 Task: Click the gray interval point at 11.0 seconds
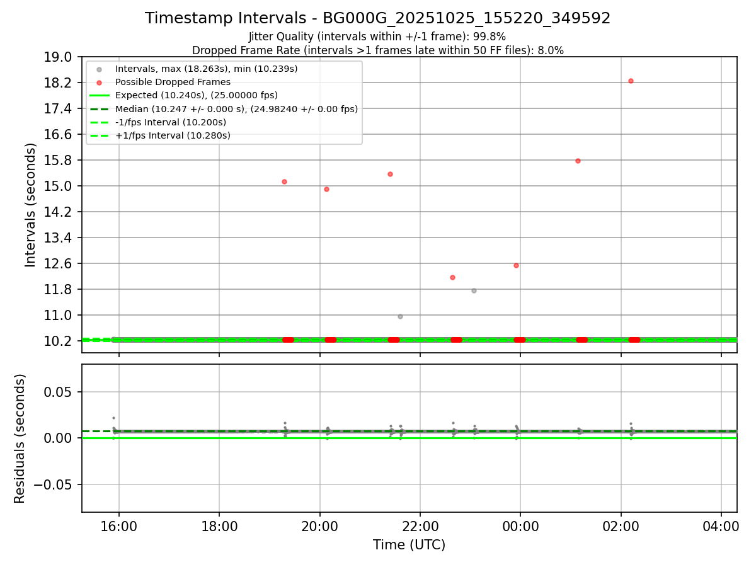(400, 316)
